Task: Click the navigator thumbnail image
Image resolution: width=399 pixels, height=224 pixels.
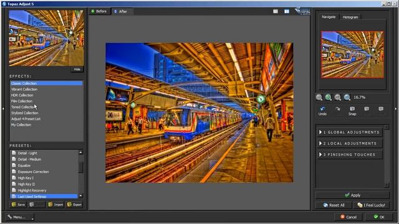Action: coord(352,54)
